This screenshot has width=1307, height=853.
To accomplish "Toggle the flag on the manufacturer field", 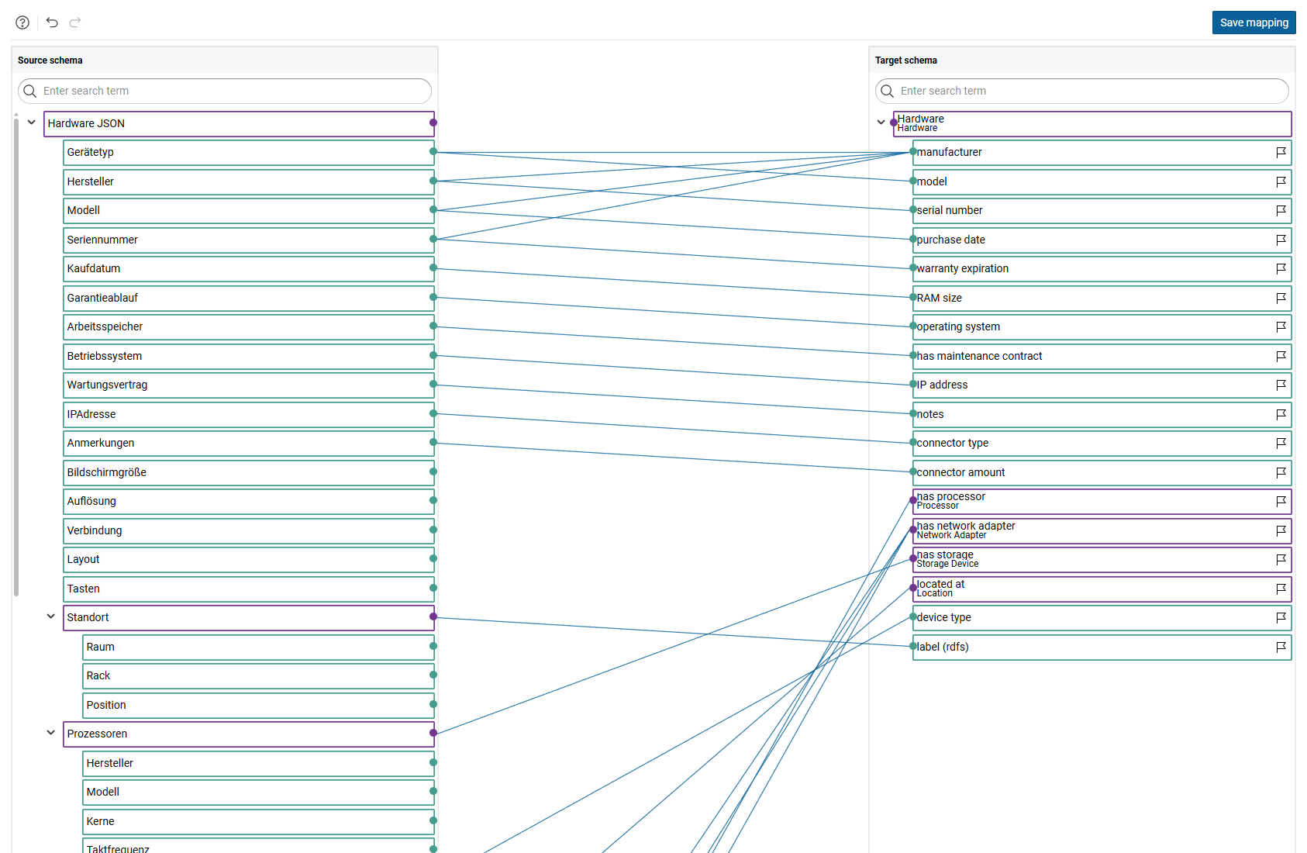I will coord(1281,153).
